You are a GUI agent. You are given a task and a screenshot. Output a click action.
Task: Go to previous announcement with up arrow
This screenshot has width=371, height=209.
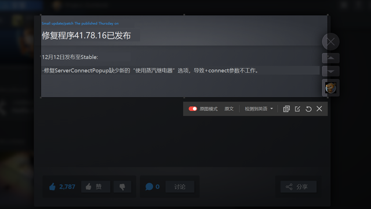click(x=330, y=58)
